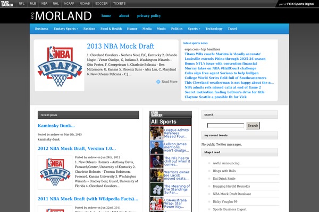The image size is (319, 212).
Task: Expand the Sports dropdown menu
Action: pos(194,29)
